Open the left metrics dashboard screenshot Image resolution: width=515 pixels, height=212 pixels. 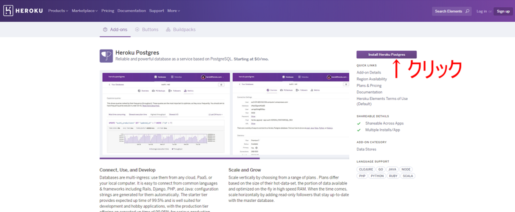point(166,113)
